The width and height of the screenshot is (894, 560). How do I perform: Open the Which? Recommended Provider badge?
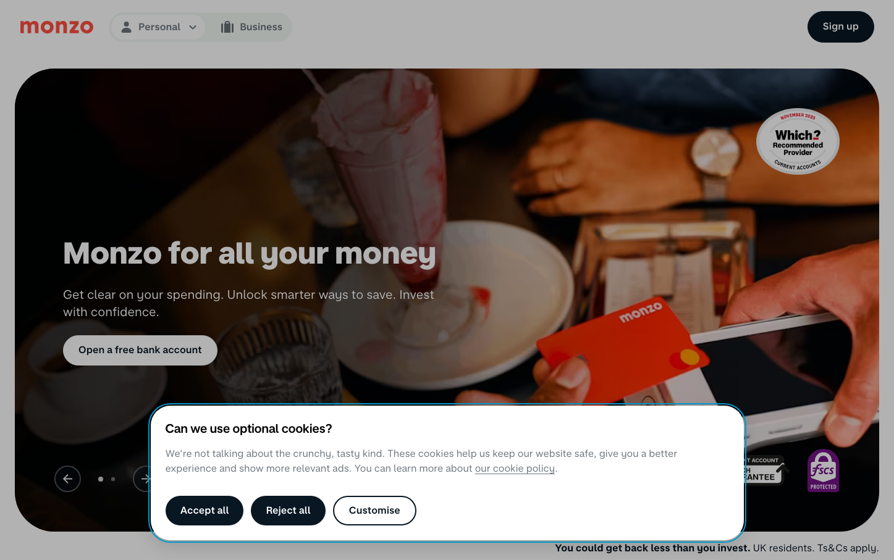pos(798,141)
